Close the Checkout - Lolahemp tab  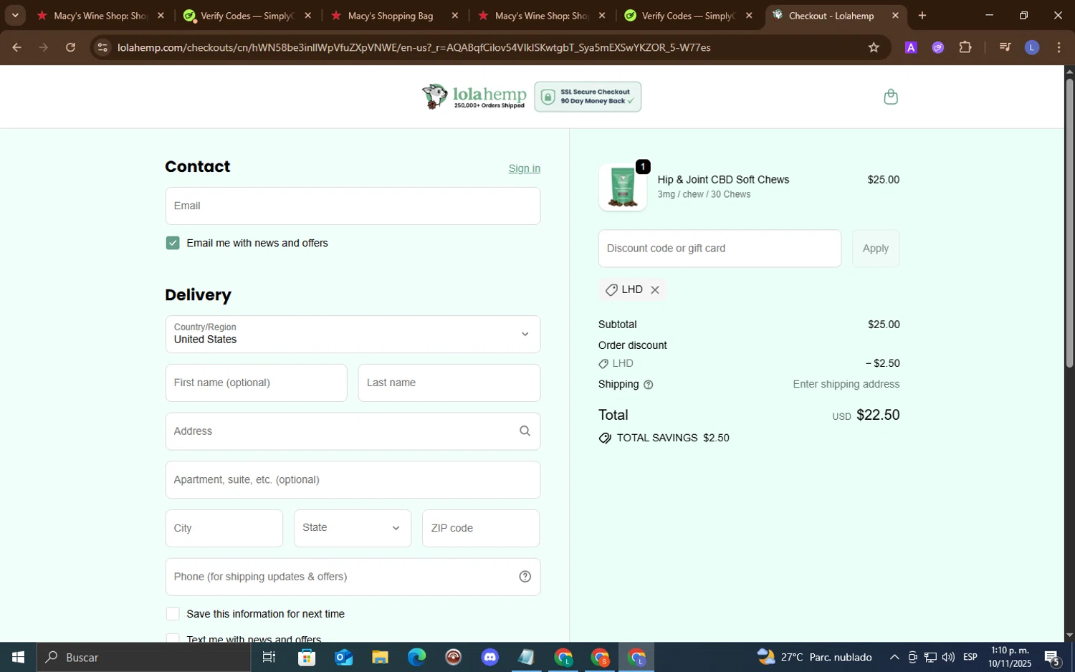click(894, 16)
